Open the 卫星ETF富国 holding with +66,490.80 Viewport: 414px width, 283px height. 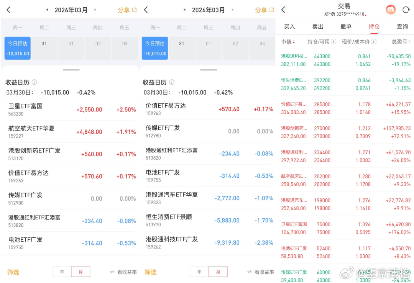pyautogui.click(x=346, y=228)
